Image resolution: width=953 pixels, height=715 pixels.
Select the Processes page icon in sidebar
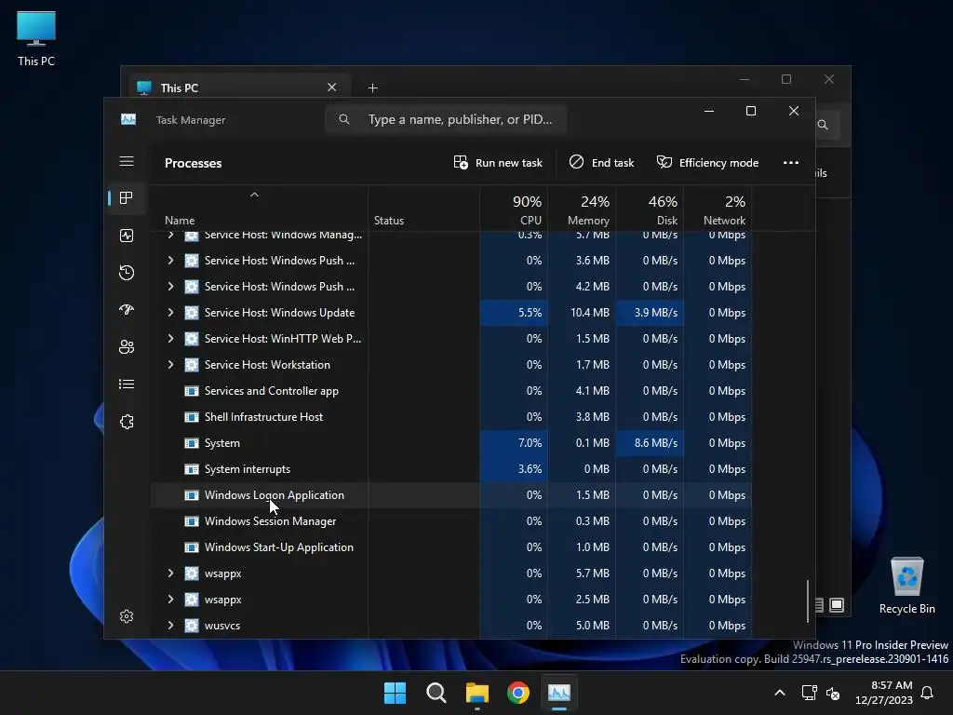click(x=127, y=198)
